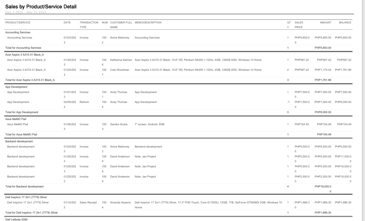Click the MEMO/DESCRIPTION column header

(x=148, y=23)
